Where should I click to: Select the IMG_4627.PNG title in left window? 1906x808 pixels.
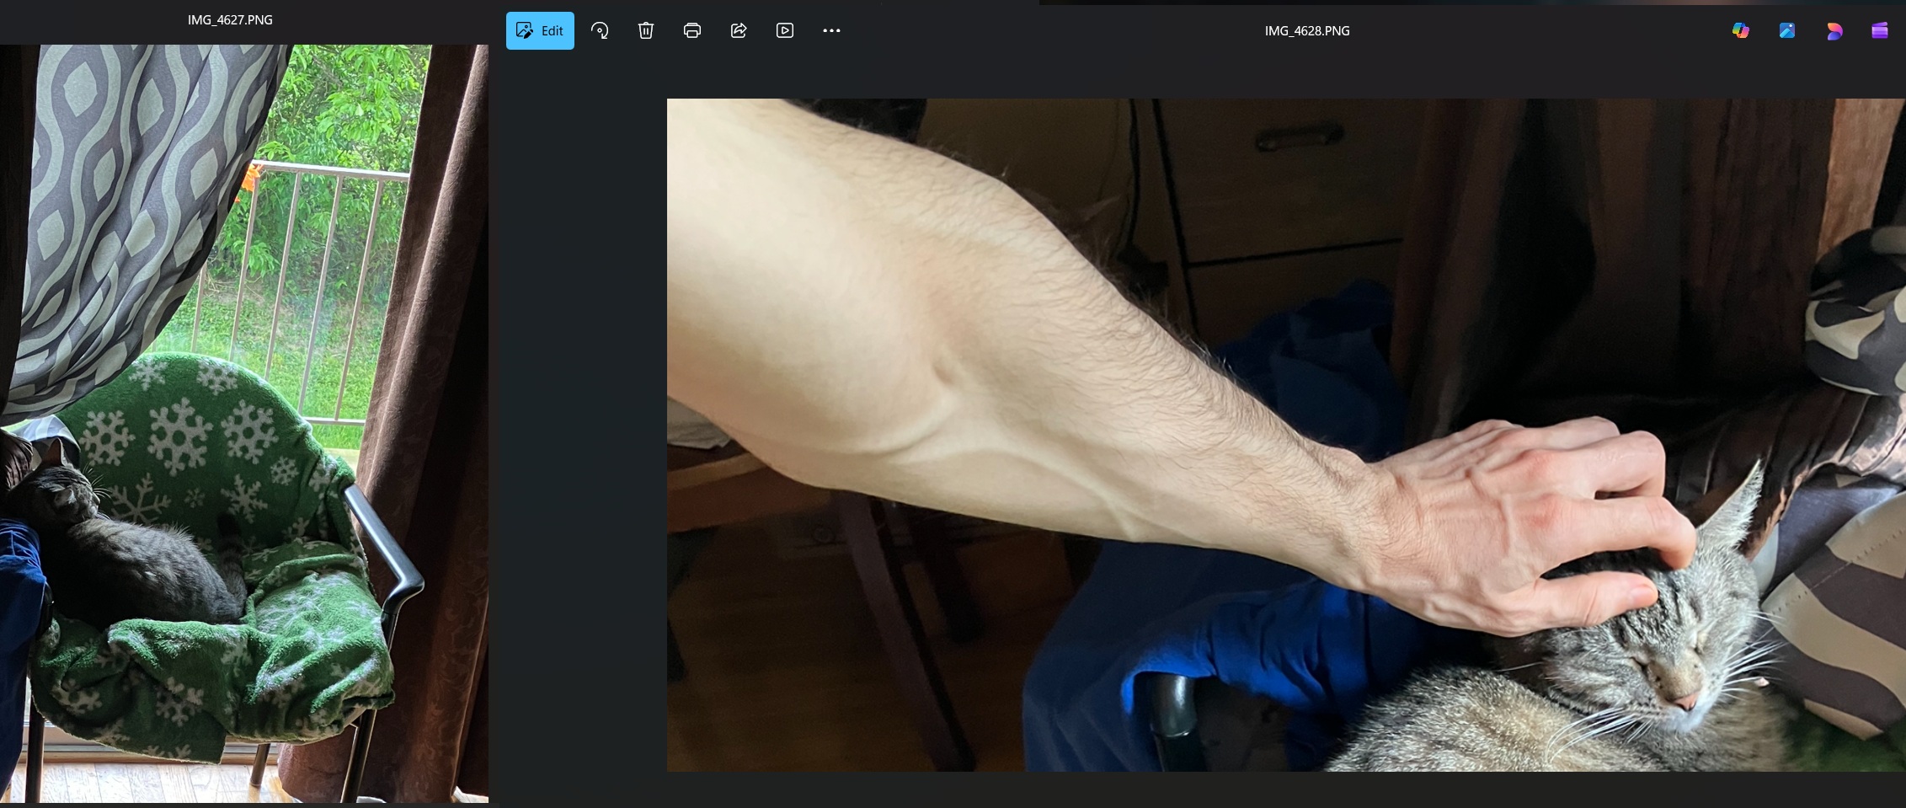[230, 20]
